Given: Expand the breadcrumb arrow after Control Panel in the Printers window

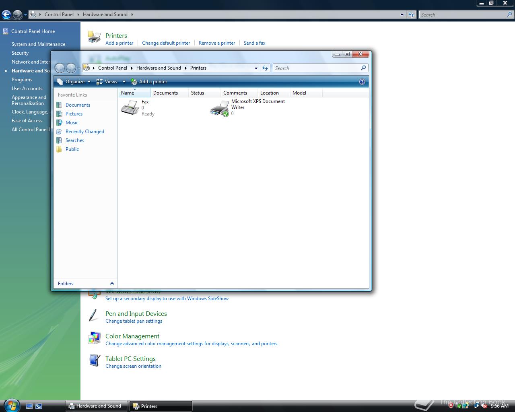Looking at the screenshot, I should (x=132, y=68).
